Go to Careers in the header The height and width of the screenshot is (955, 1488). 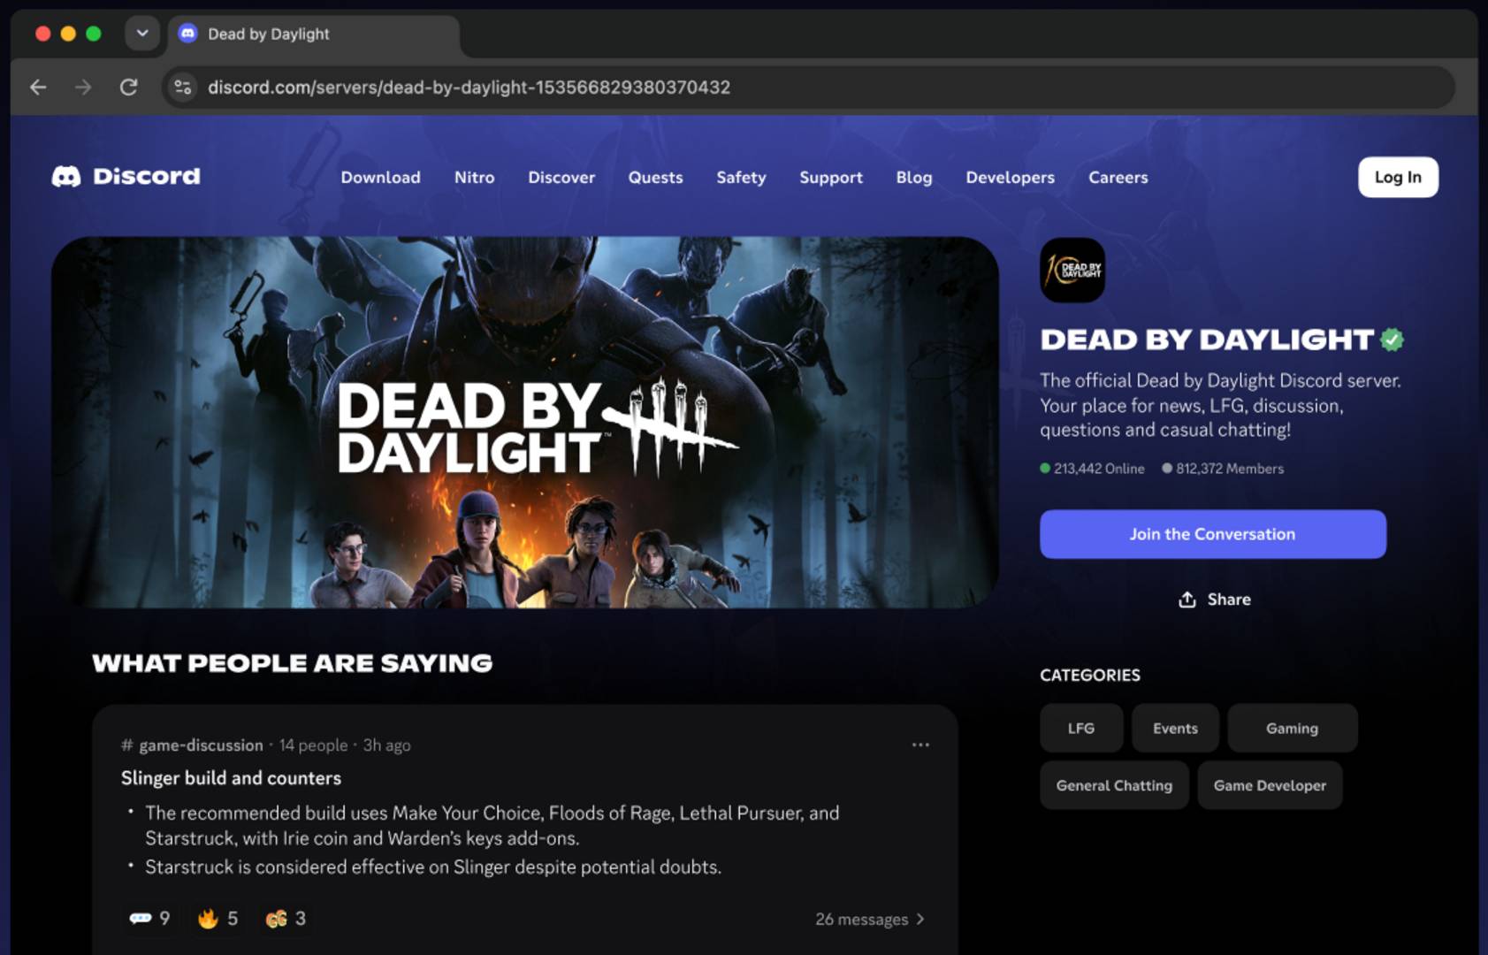point(1118,178)
